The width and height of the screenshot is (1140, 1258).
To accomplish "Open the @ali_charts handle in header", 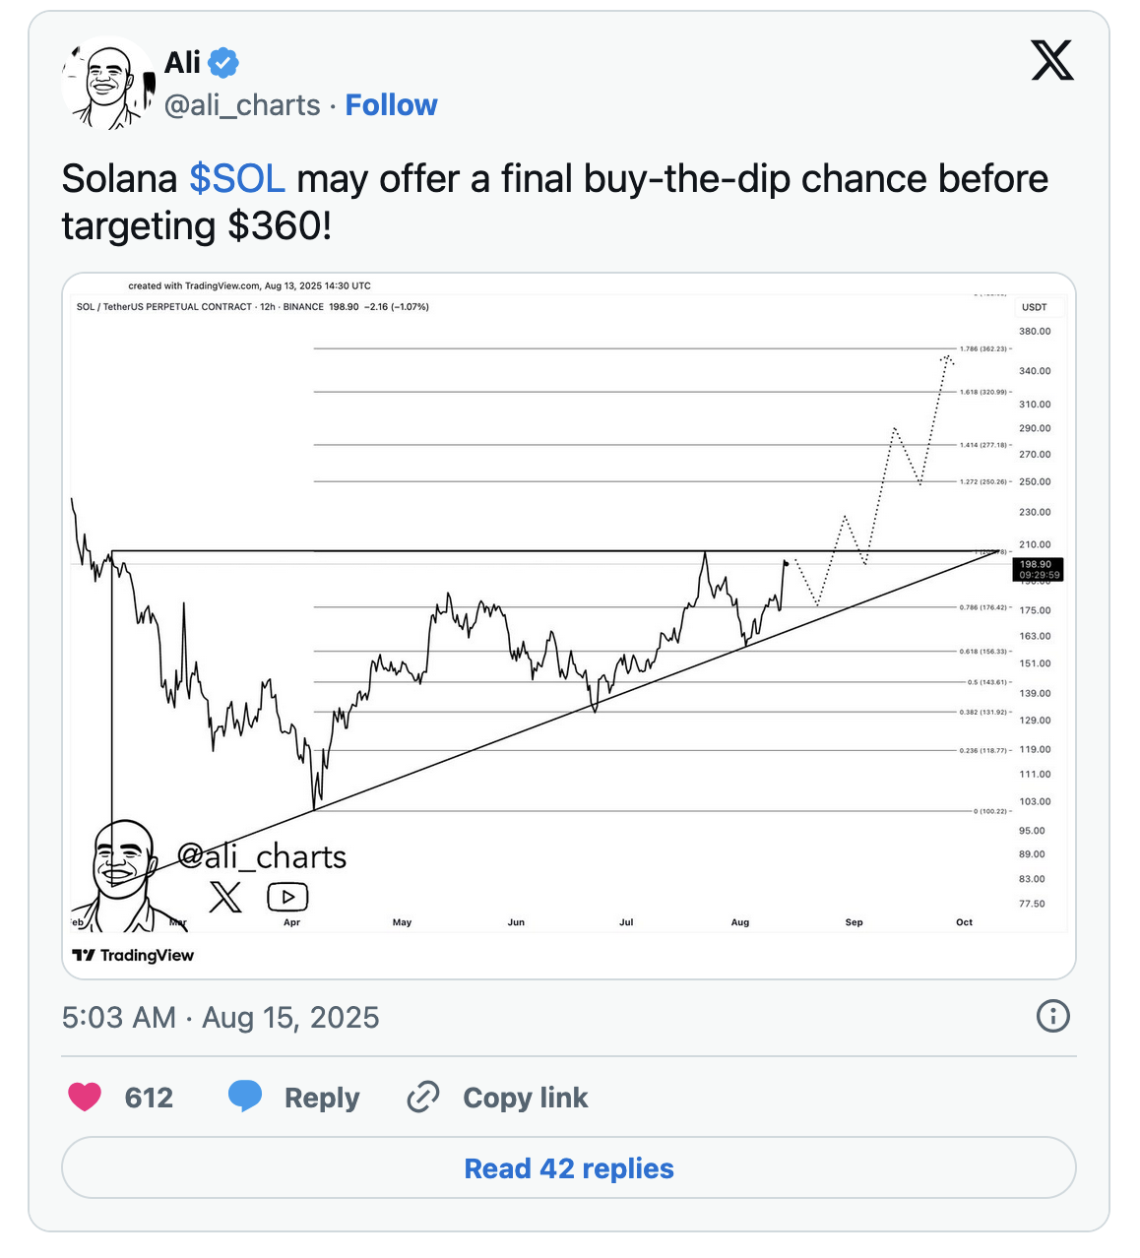I will (242, 105).
